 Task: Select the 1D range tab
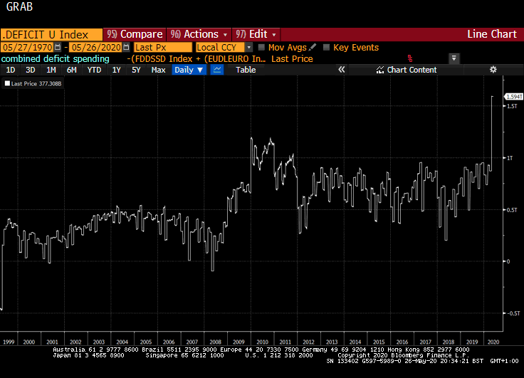(x=11, y=70)
